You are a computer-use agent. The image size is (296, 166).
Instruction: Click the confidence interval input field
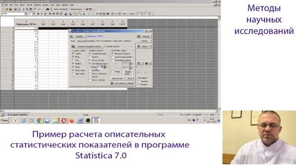pos(100,67)
